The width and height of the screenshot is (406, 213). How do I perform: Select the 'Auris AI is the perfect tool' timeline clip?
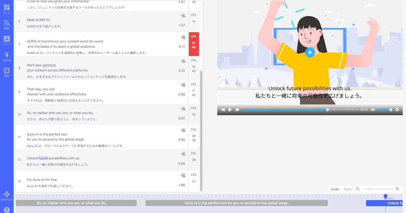tap(236, 203)
